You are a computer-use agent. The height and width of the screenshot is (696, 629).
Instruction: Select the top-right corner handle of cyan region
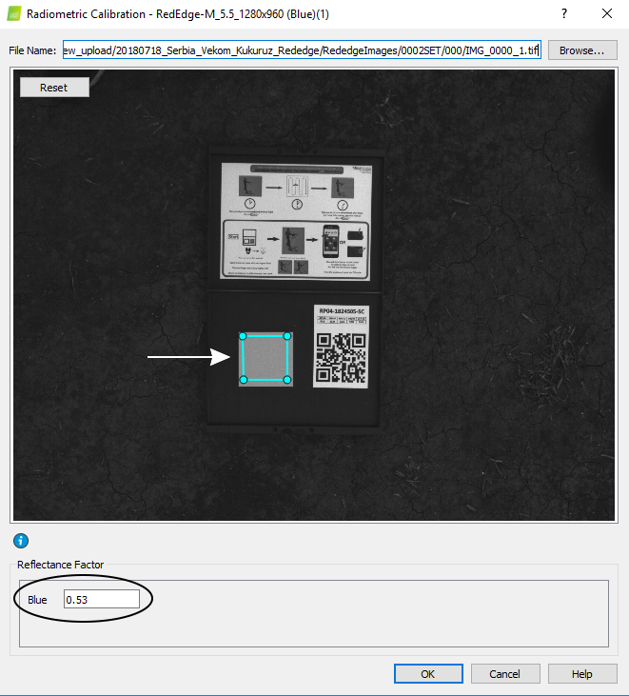point(287,336)
